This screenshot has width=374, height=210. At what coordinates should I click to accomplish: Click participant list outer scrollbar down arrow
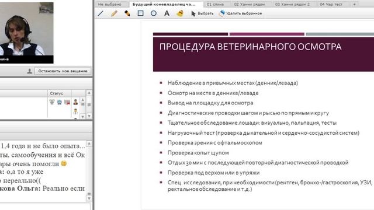(89, 116)
